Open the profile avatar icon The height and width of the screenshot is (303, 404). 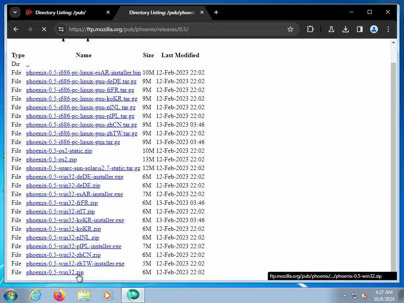click(374, 29)
